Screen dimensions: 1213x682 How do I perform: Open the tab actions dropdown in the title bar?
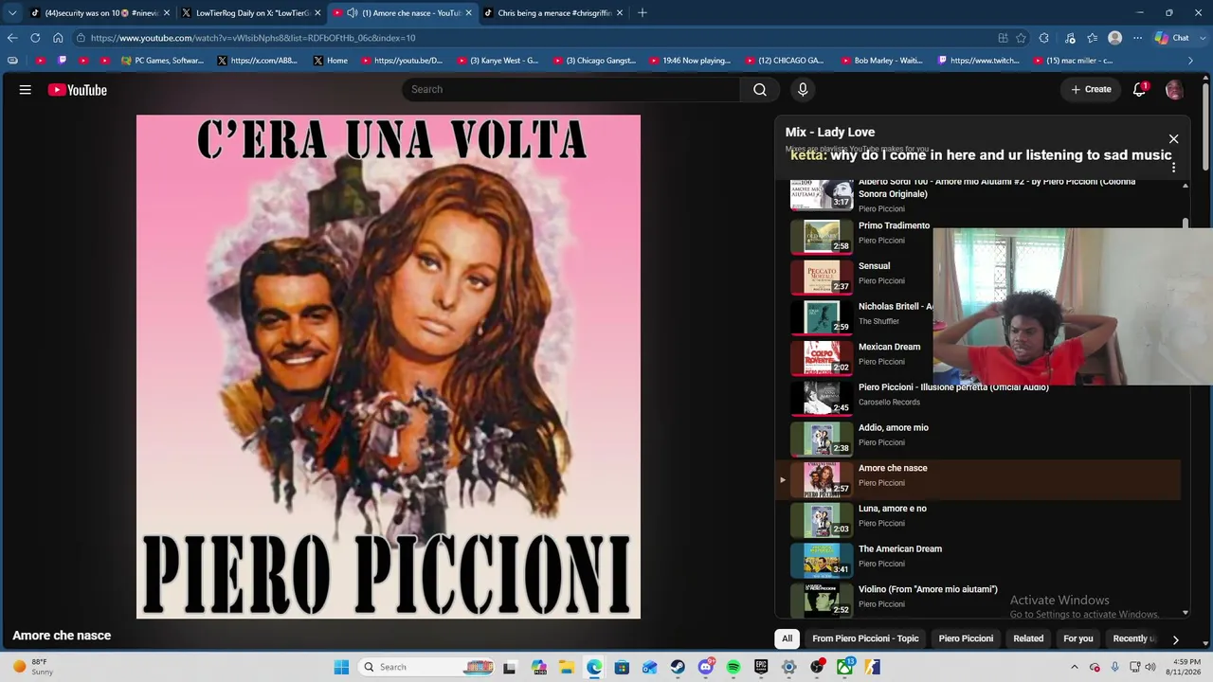click(x=12, y=12)
